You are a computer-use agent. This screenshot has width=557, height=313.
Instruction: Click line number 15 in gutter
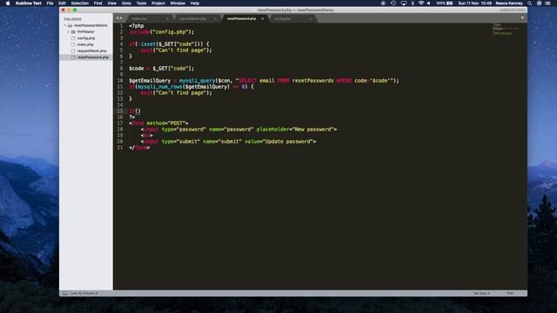[x=120, y=111]
